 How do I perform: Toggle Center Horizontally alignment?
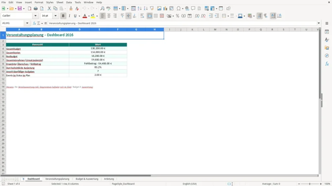click(x=109, y=16)
